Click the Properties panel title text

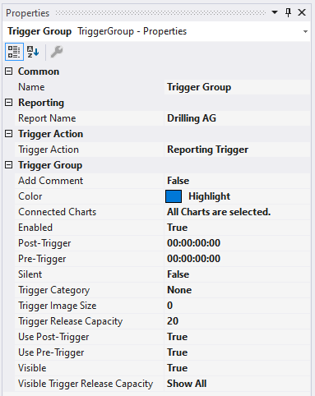pyautogui.click(x=27, y=13)
